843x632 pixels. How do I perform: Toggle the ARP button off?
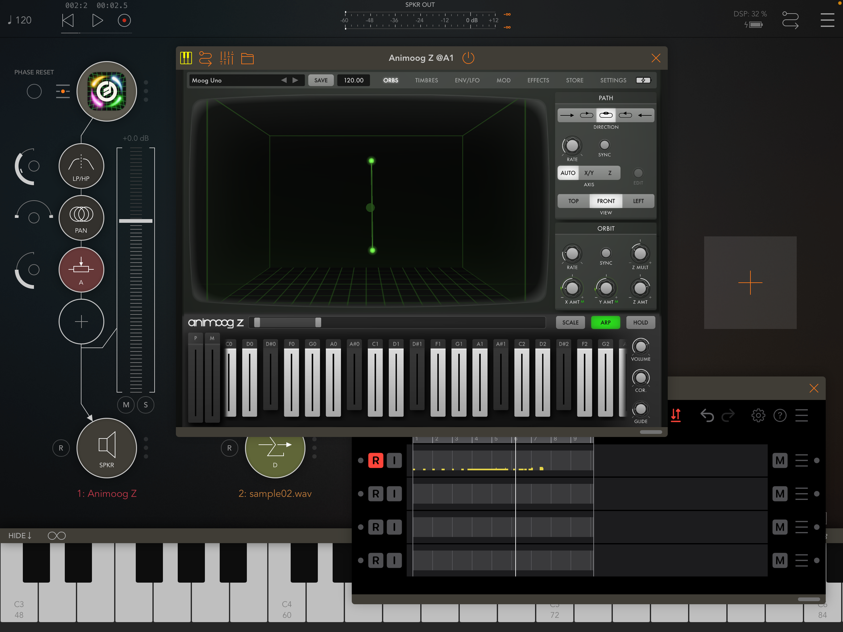pos(605,322)
